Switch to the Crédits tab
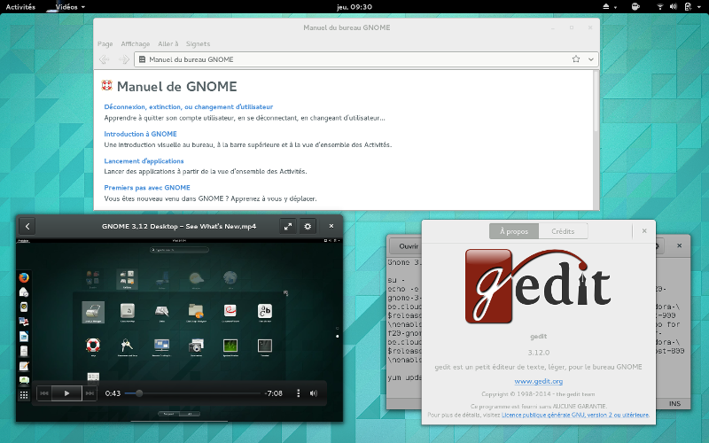This screenshot has height=443, width=709. point(563,231)
